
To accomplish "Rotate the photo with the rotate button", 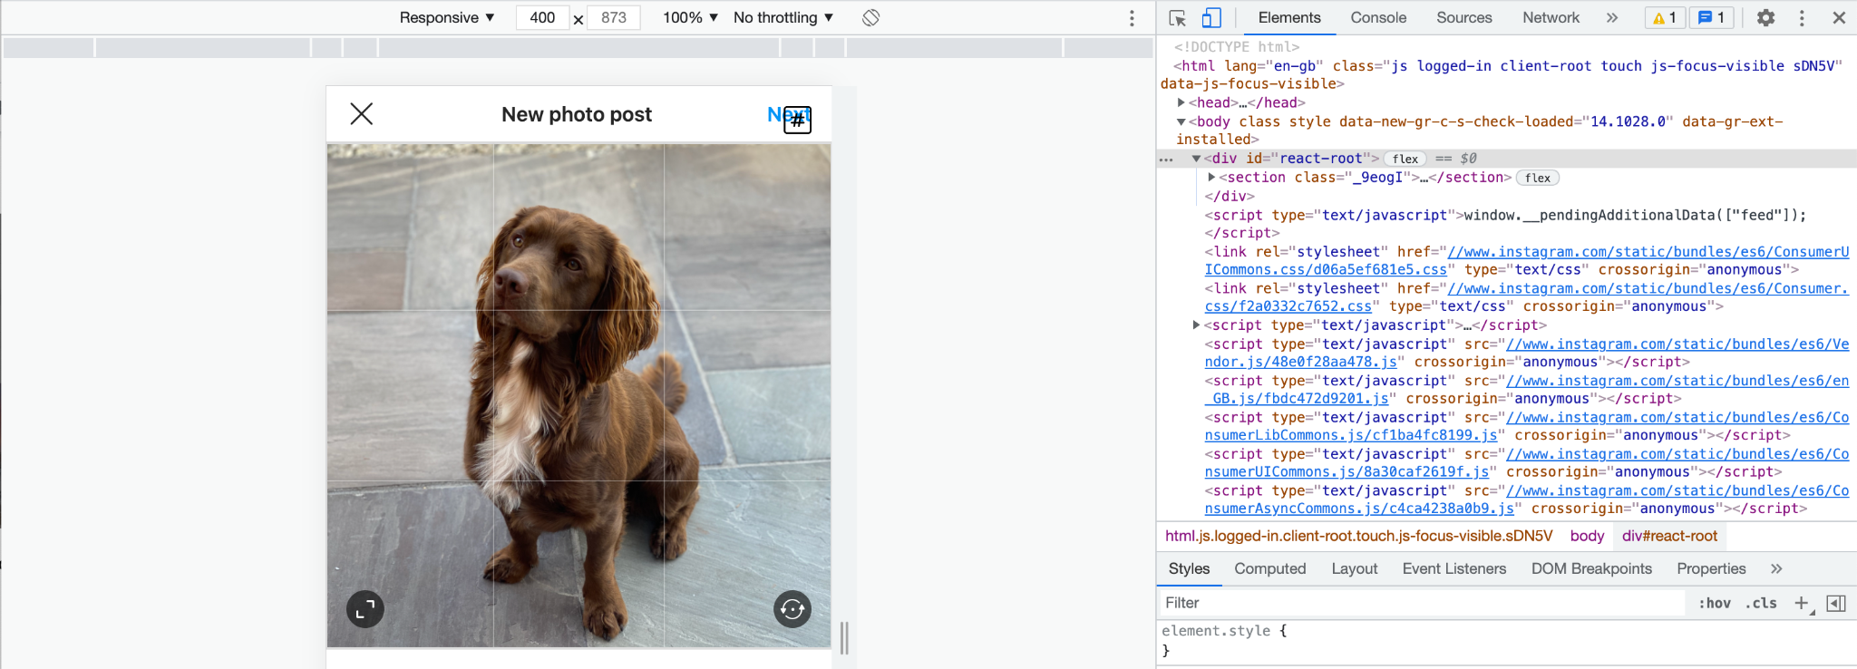I will 792,609.
